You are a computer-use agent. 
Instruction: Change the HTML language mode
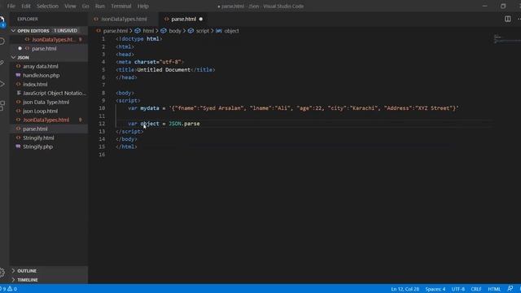point(494,289)
